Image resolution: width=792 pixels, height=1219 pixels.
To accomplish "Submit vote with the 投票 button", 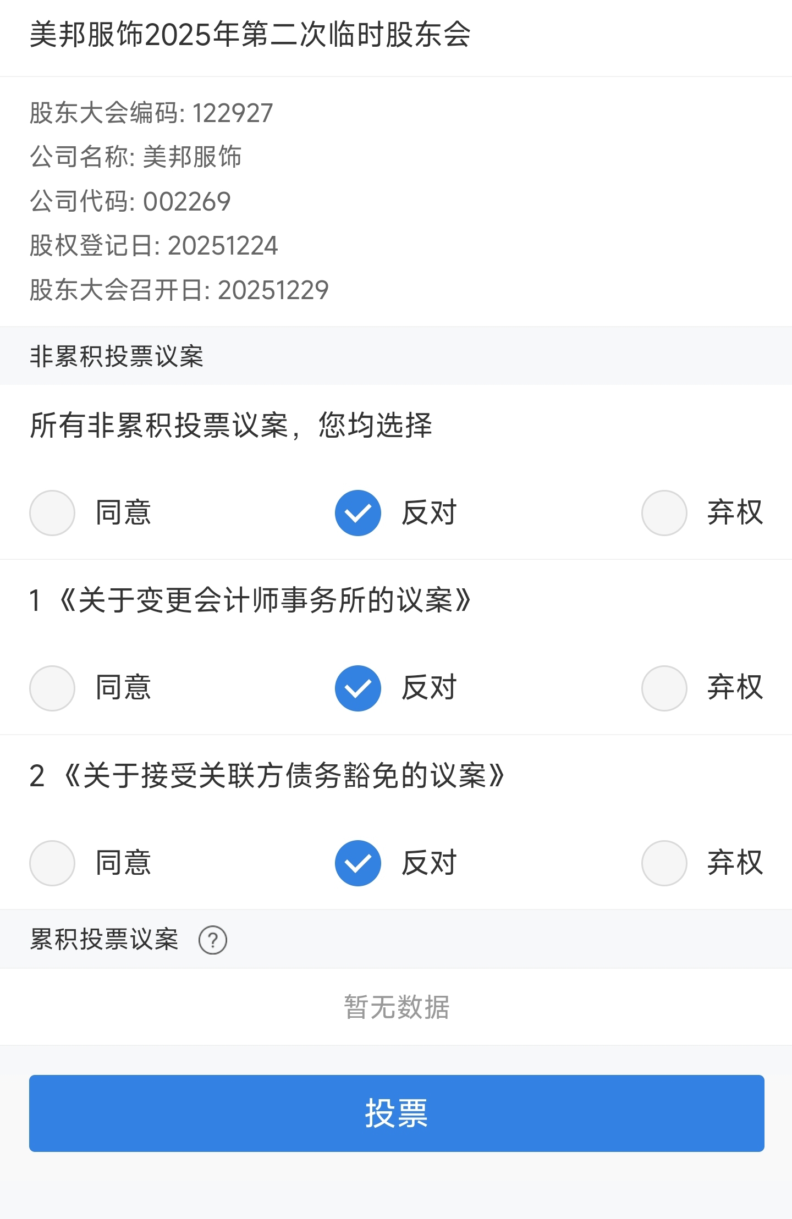I will click(397, 1113).
